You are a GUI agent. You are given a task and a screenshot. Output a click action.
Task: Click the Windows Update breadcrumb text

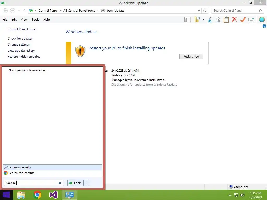pyautogui.click(x=113, y=11)
